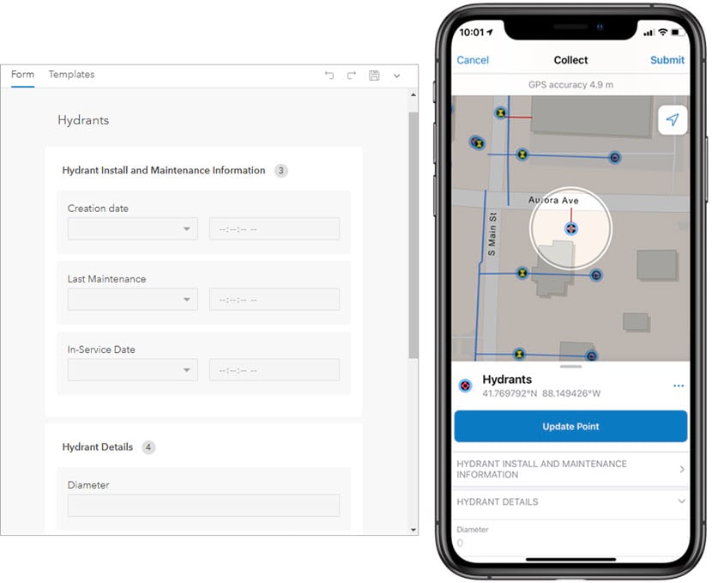
Task: Tap the 10:01 clock in status bar
Action: pyautogui.click(x=472, y=33)
